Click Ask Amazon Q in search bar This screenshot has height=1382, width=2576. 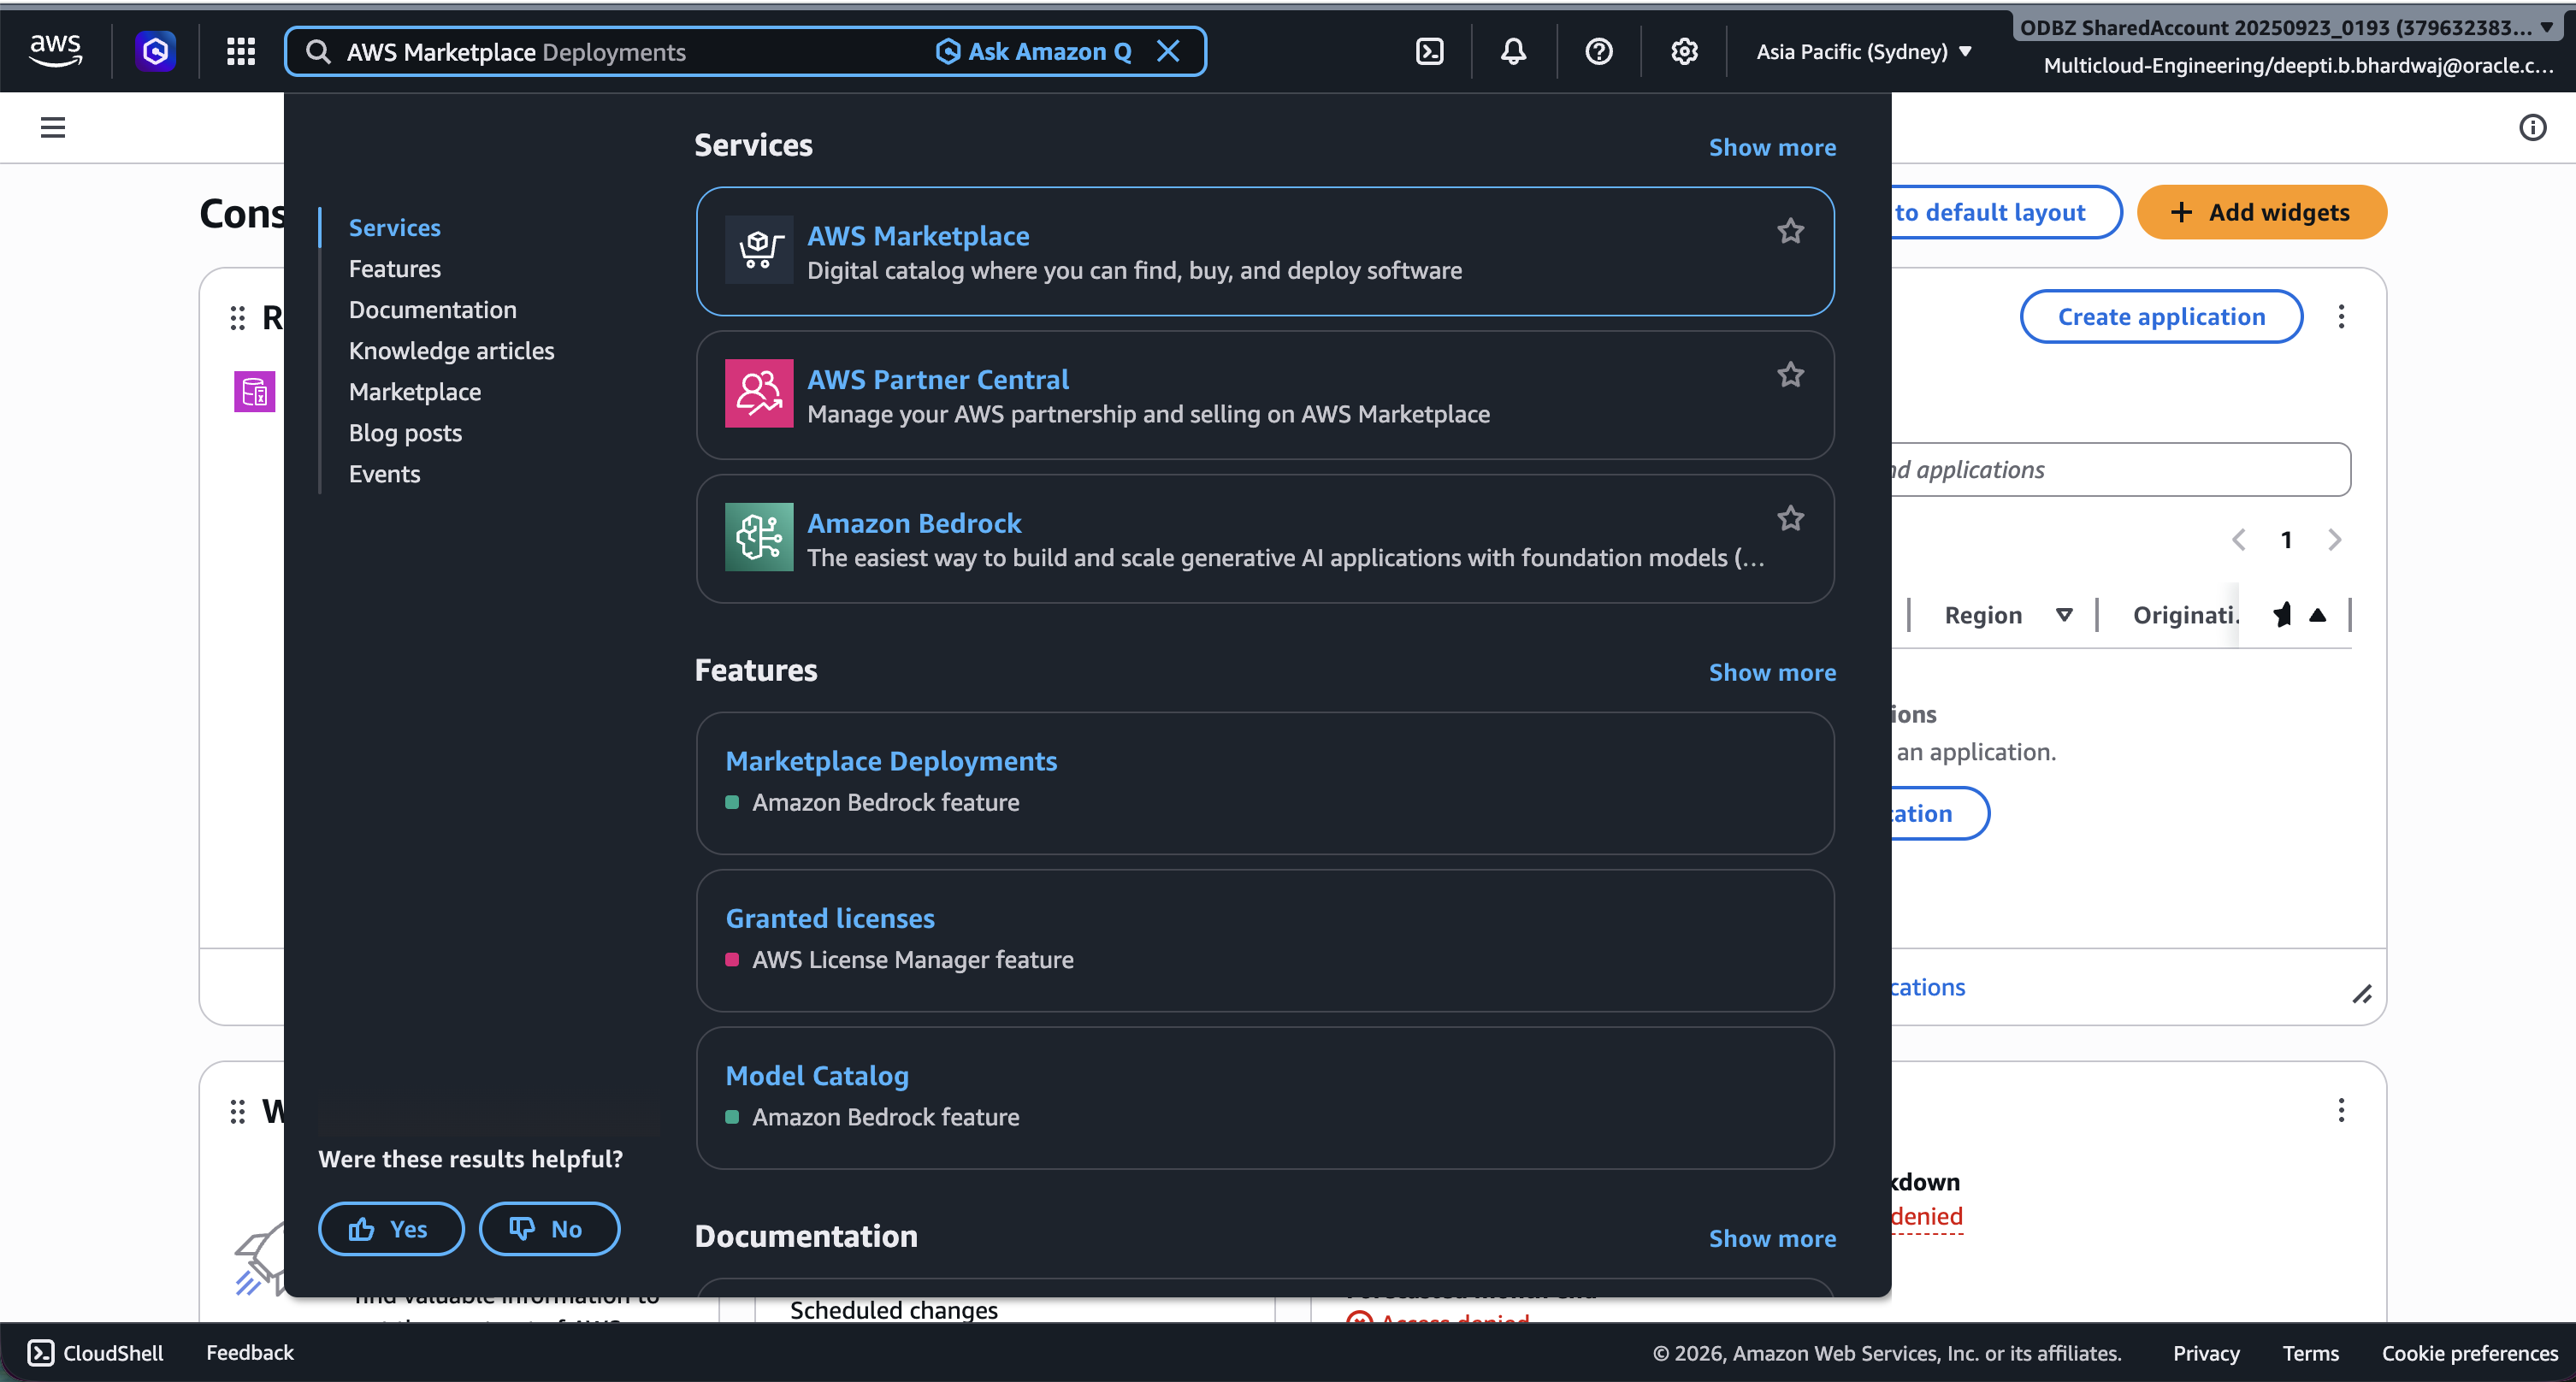pyautogui.click(x=1034, y=51)
